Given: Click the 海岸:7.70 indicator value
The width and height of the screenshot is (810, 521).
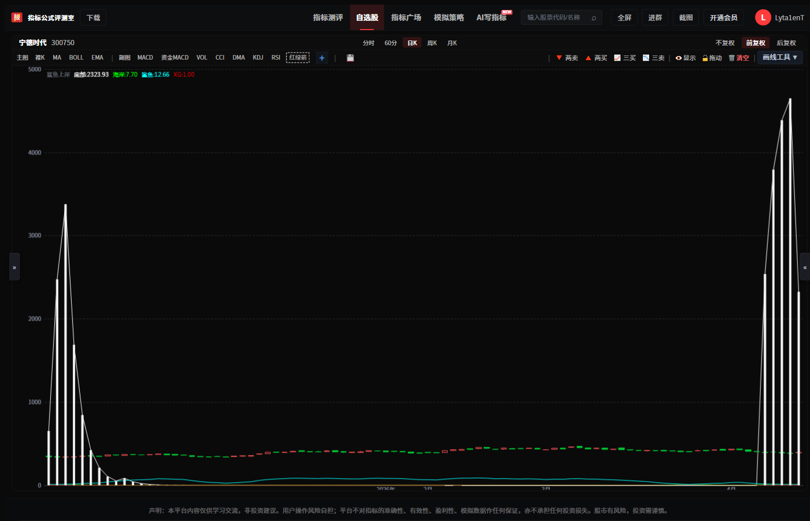Looking at the screenshot, I should coord(125,75).
